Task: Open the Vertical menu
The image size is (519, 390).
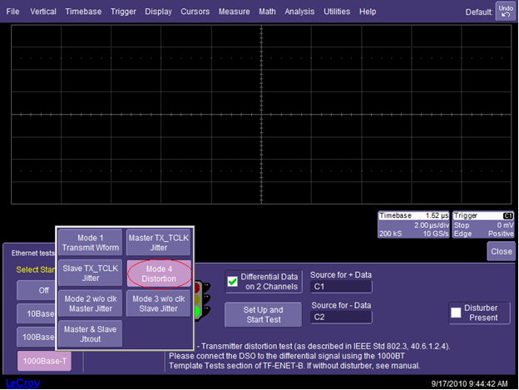Action: 43,12
